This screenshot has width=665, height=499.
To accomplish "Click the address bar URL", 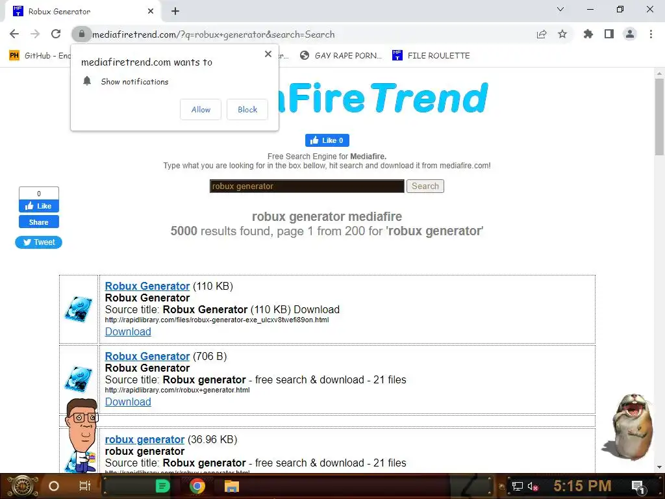I will tap(213, 34).
